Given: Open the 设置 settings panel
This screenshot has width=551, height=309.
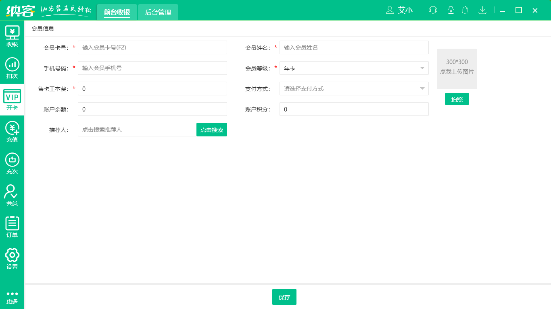Looking at the screenshot, I should [x=12, y=259].
